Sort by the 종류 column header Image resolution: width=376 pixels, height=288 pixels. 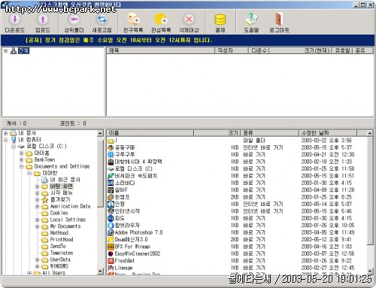point(269,133)
